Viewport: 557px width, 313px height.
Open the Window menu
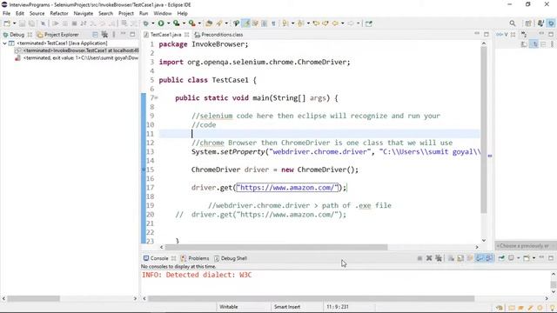[x=163, y=14]
